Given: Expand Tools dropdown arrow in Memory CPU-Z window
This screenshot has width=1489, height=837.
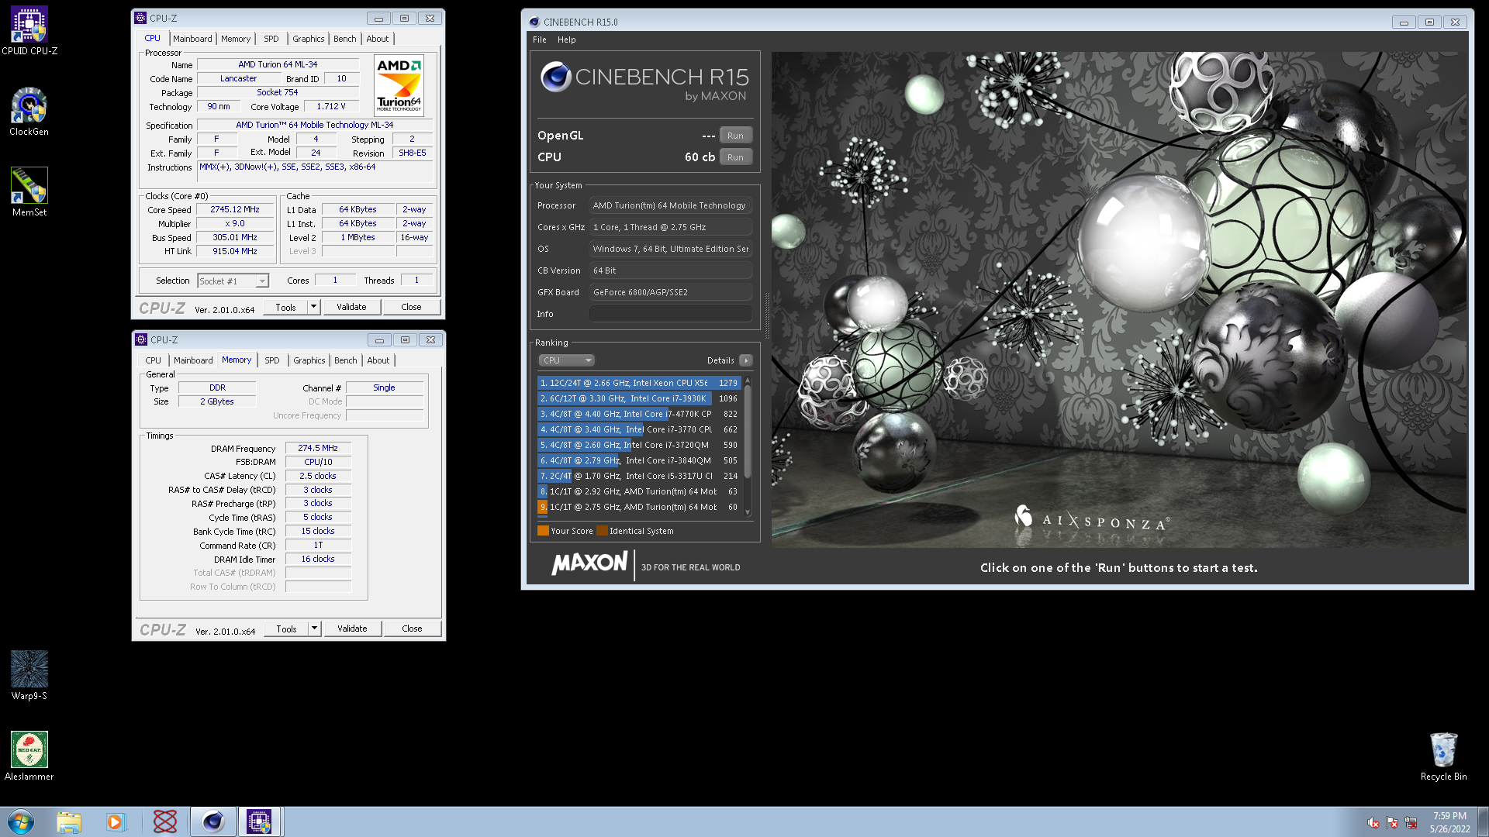Looking at the screenshot, I should pyautogui.click(x=314, y=629).
